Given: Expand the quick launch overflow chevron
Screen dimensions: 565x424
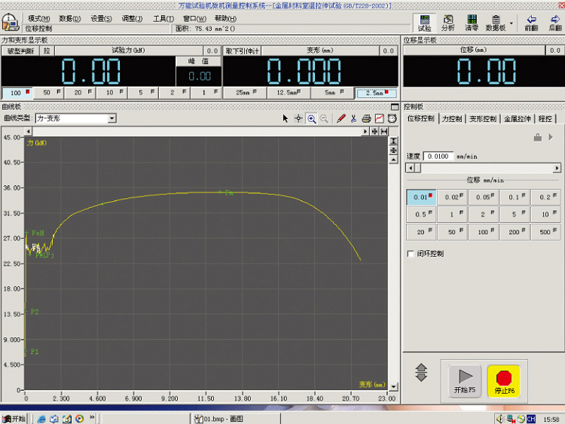Looking at the screenshot, I should click(x=92, y=417).
